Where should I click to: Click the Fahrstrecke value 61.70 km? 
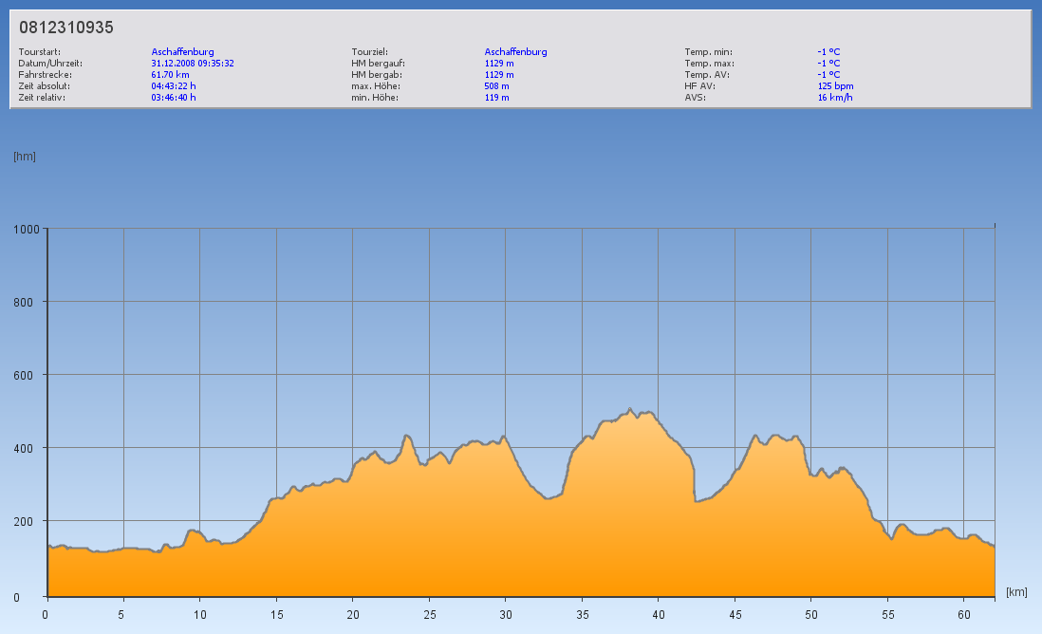tap(171, 74)
